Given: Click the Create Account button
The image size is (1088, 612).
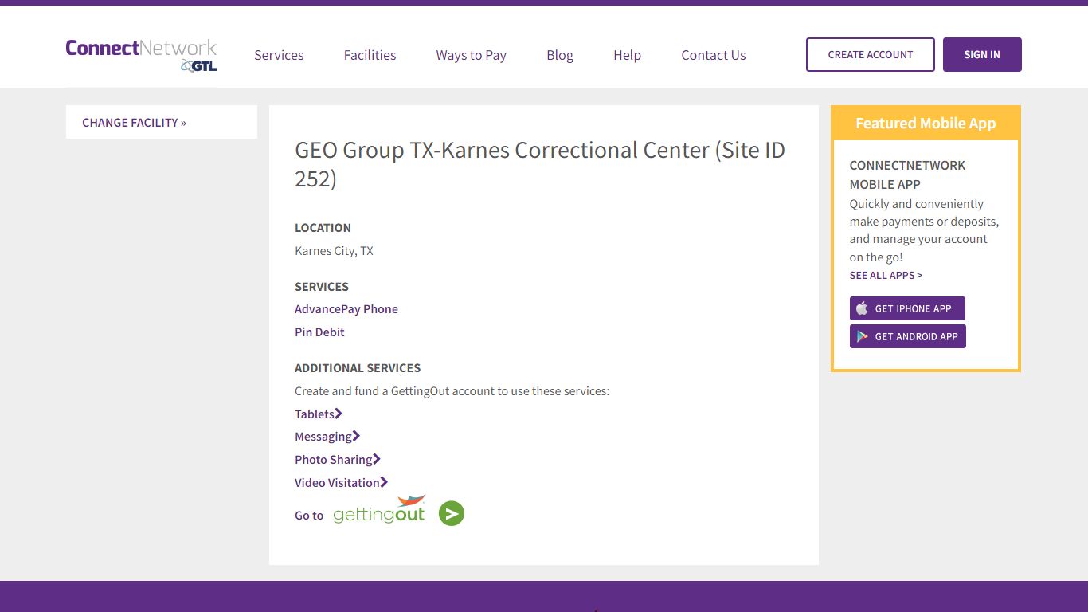Looking at the screenshot, I should pos(870,54).
